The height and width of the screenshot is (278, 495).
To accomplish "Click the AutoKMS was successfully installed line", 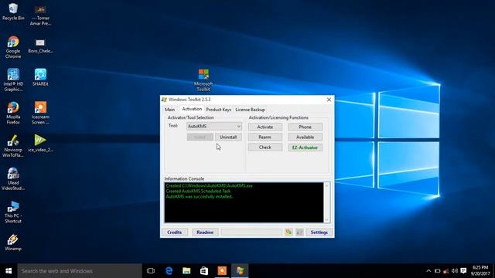I will point(200,197).
